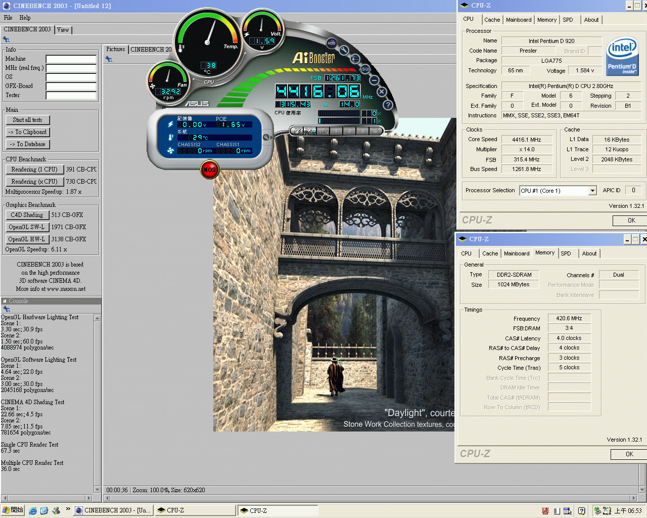The image size is (647, 518).
Task: Click the first CPU-Z taskbar button
Action: coord(195,510)
